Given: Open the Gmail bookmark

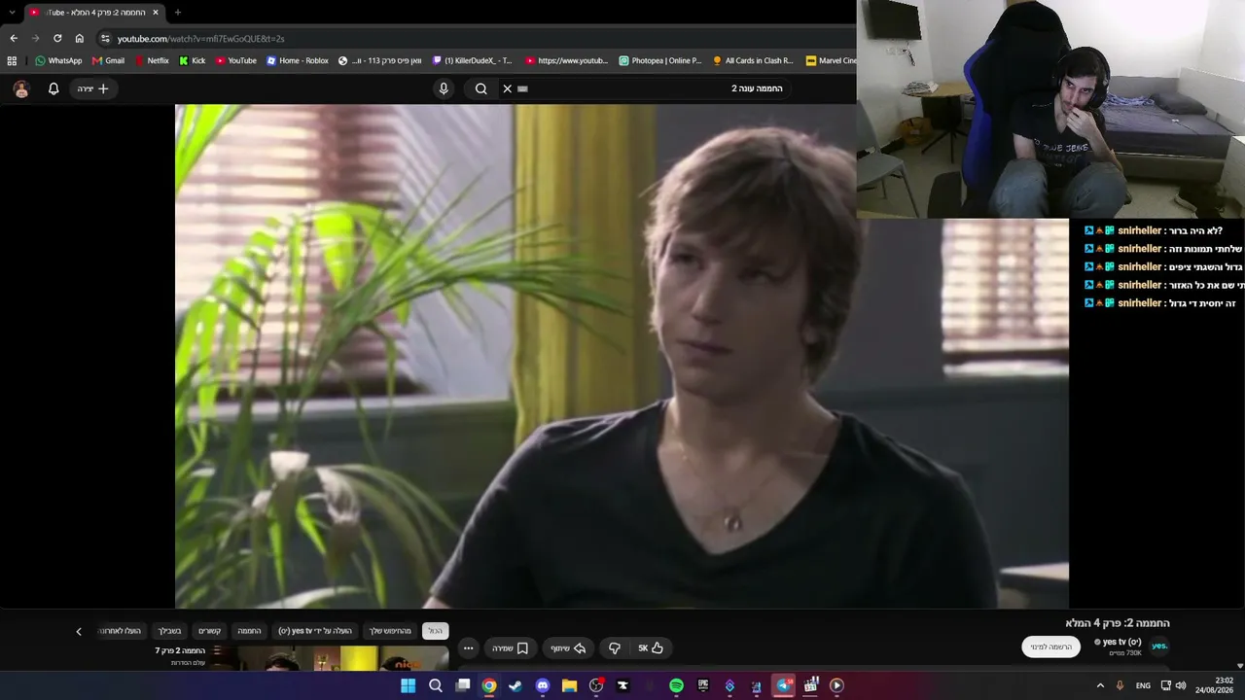Looking at the screenshot, I should 108,60.
